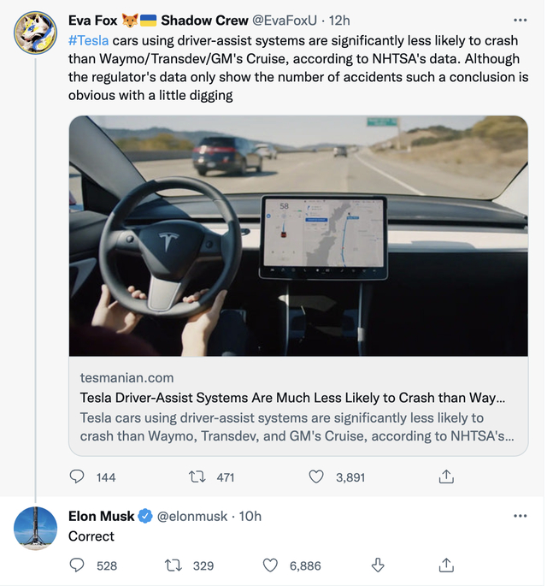Image resolution: width=547 pixels, height=586 pixels.
Task: Reply to Elon Musk's tweet
Action: click(77, 565)
